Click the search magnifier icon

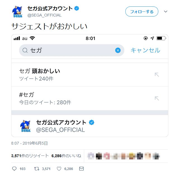click(25, 50)
